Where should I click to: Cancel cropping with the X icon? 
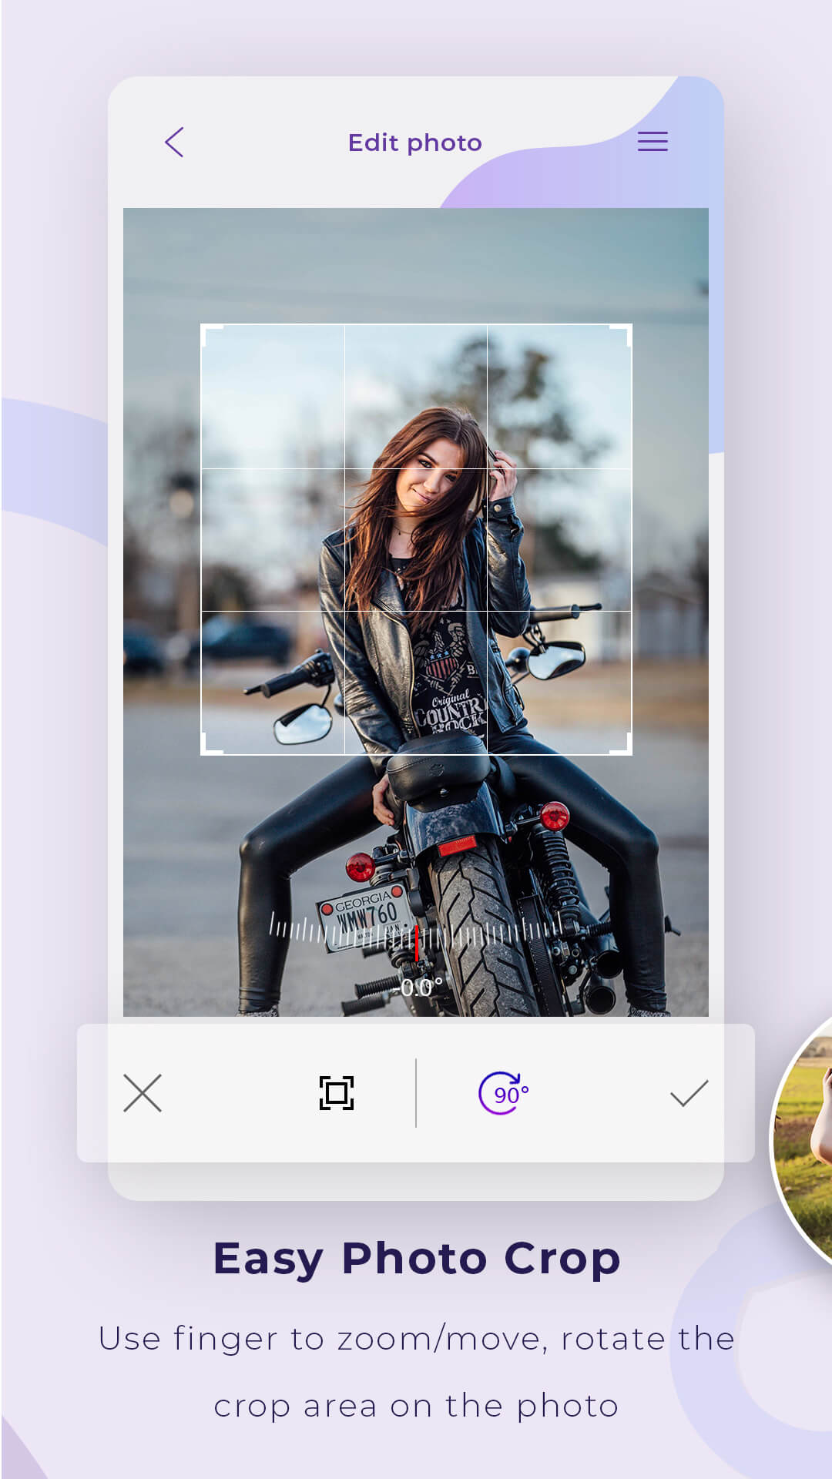143,1093
